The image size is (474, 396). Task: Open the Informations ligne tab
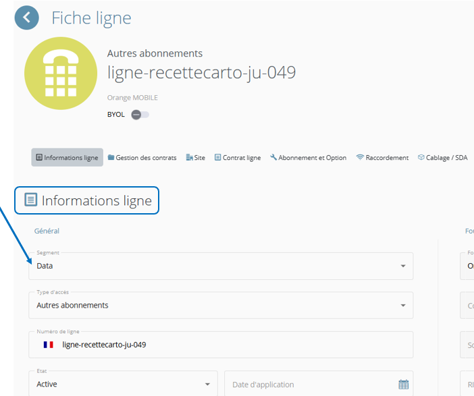point(67,158)
